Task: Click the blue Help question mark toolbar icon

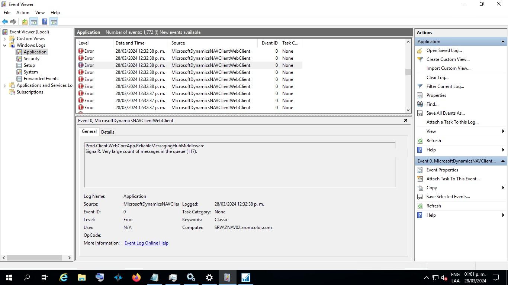Action: tap(45, 22)
